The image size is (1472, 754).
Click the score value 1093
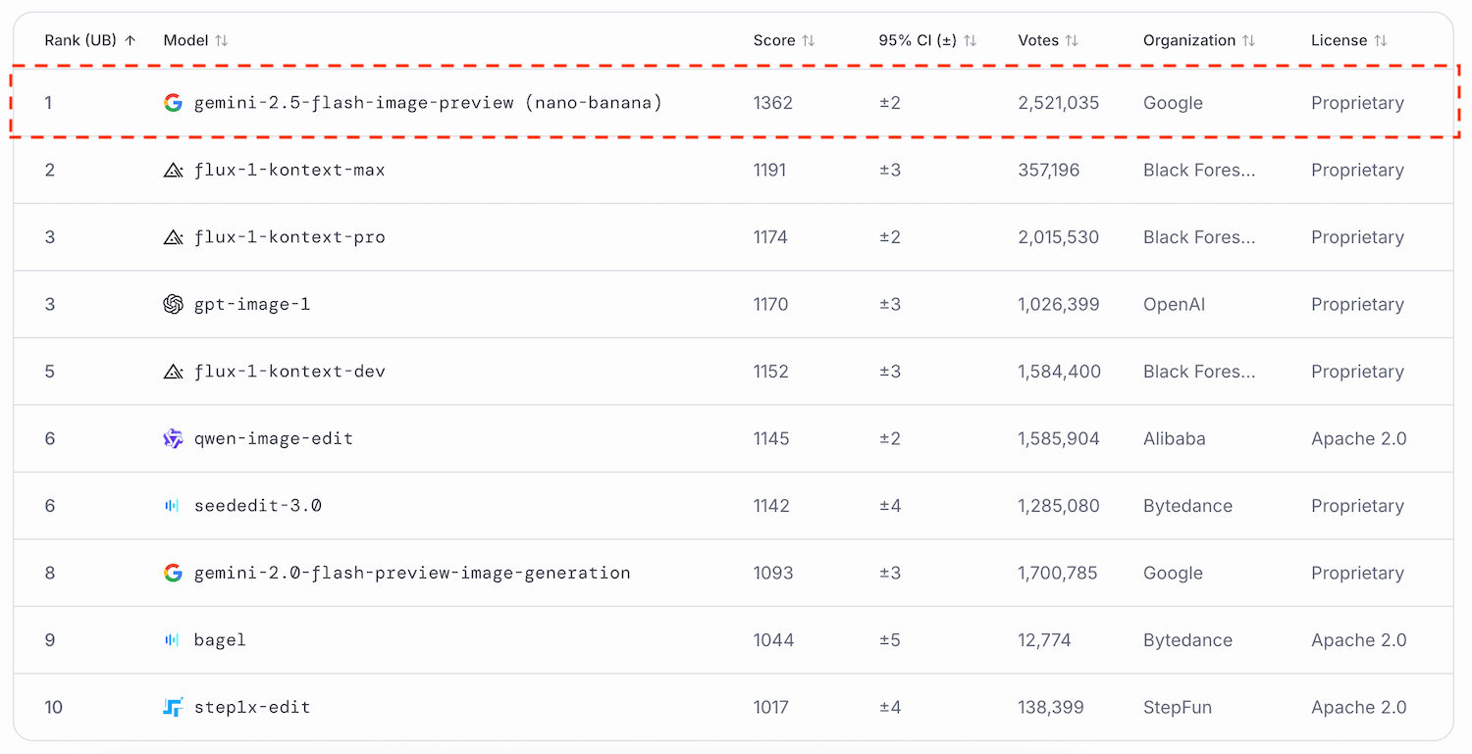pos(773,573)
